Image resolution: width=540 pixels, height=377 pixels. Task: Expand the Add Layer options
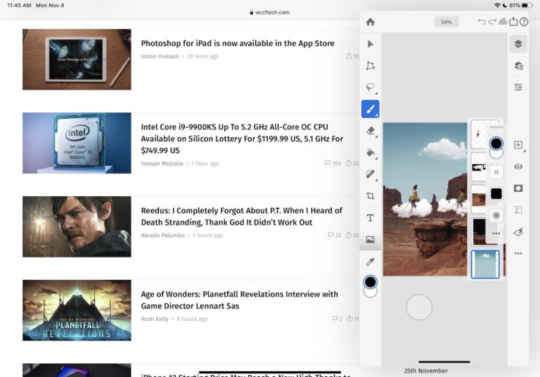coord(518,145)
